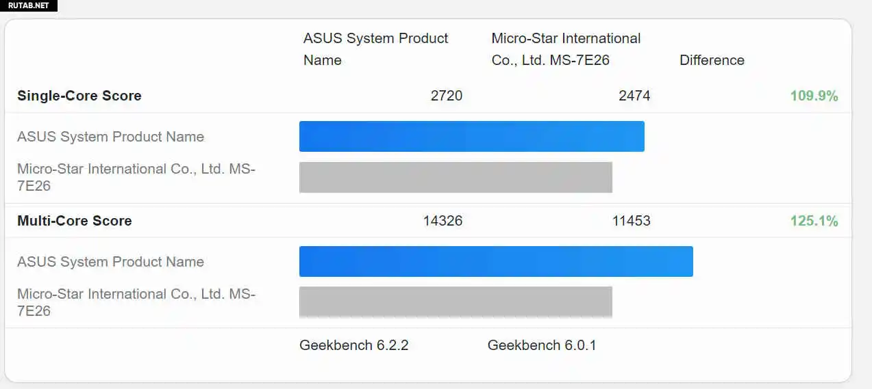Click the ASUS multi-core value 14326
The height and width of the screenshot is (389, 872).
point(443,221)
